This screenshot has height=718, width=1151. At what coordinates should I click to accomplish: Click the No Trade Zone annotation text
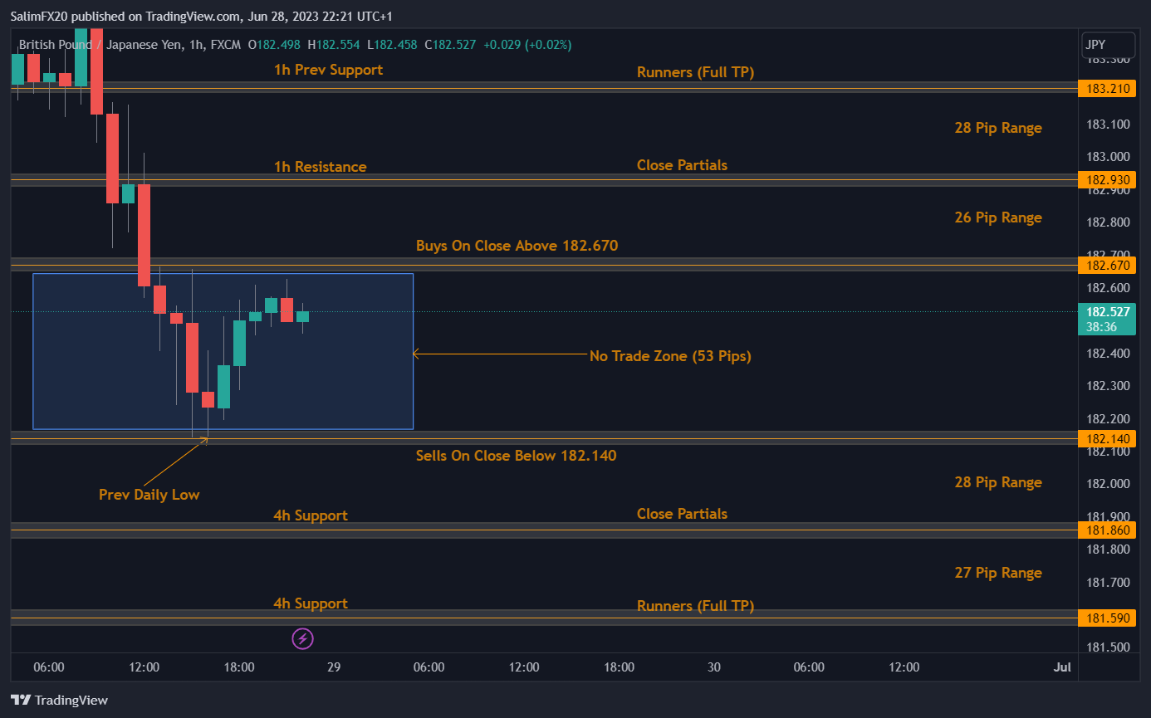[x=669, y=355]
